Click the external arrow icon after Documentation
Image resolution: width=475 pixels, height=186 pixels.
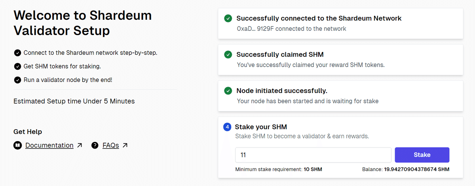click(x=80, y=145)
